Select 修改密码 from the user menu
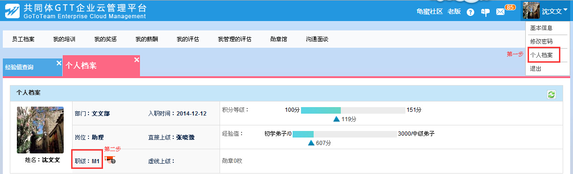573x174 pixels. click(x=542, y=42)
